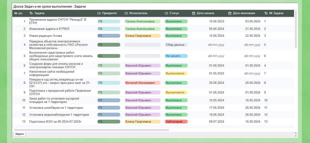This screenshot has height=143, width=310.
Task: Click small down arrow at bottom right
Action: [296, 136]
